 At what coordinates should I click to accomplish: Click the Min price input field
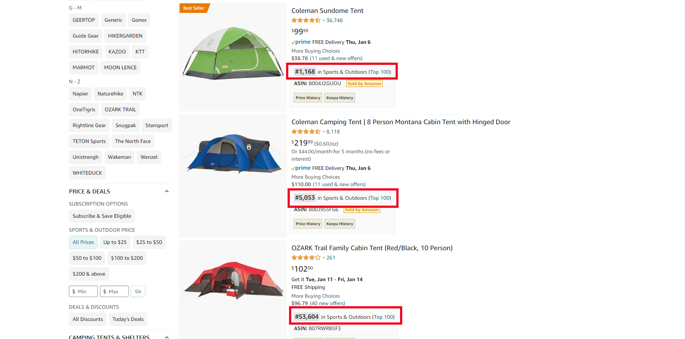tap(83, 291)
